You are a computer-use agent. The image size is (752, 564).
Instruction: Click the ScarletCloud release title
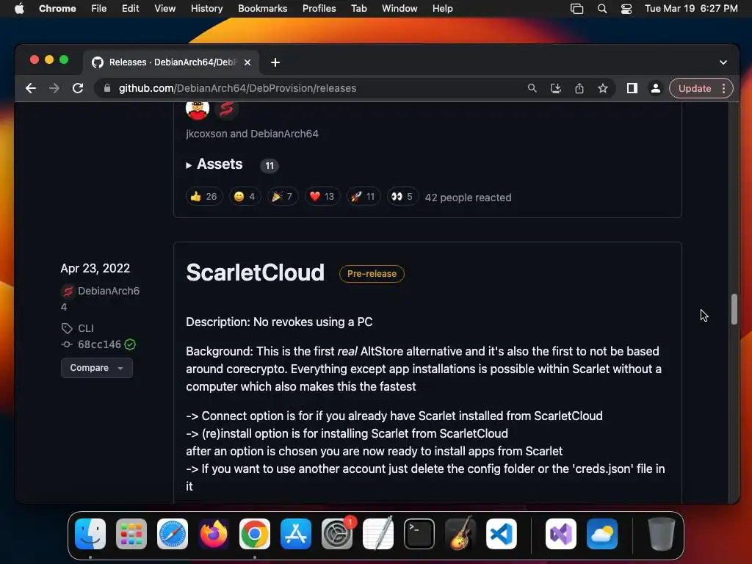pos(255,272)
